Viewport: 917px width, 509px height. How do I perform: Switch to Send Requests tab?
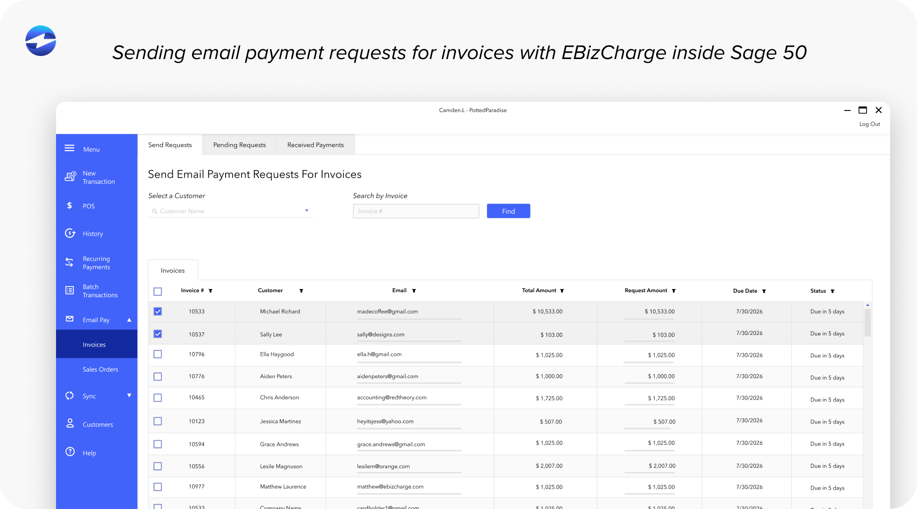[x=170, y=145]
